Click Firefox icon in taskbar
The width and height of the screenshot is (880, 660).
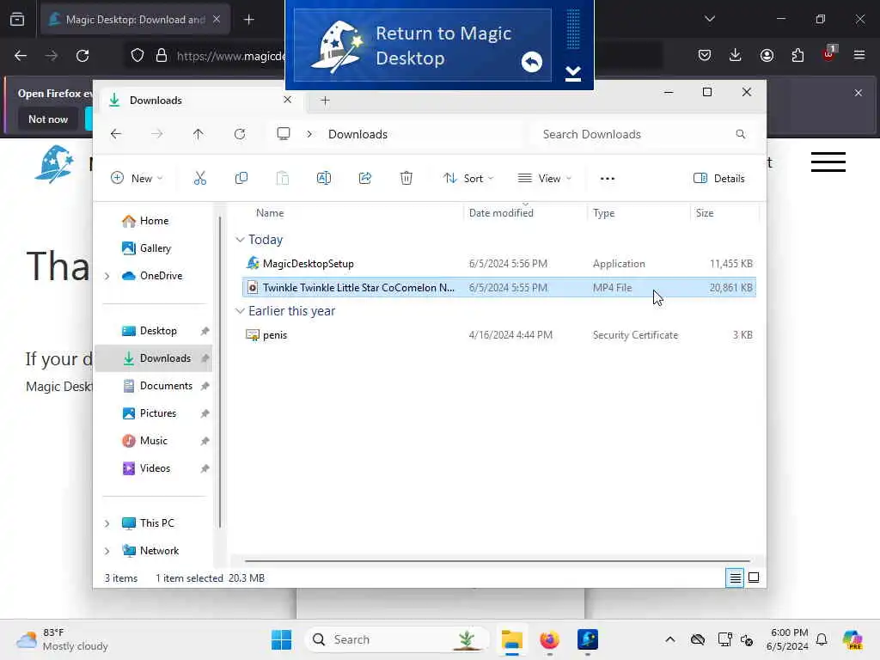(549, 639)
